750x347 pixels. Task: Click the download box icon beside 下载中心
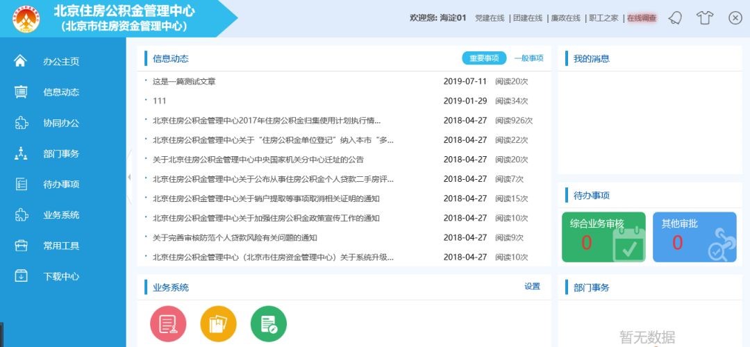pos(21,276)
